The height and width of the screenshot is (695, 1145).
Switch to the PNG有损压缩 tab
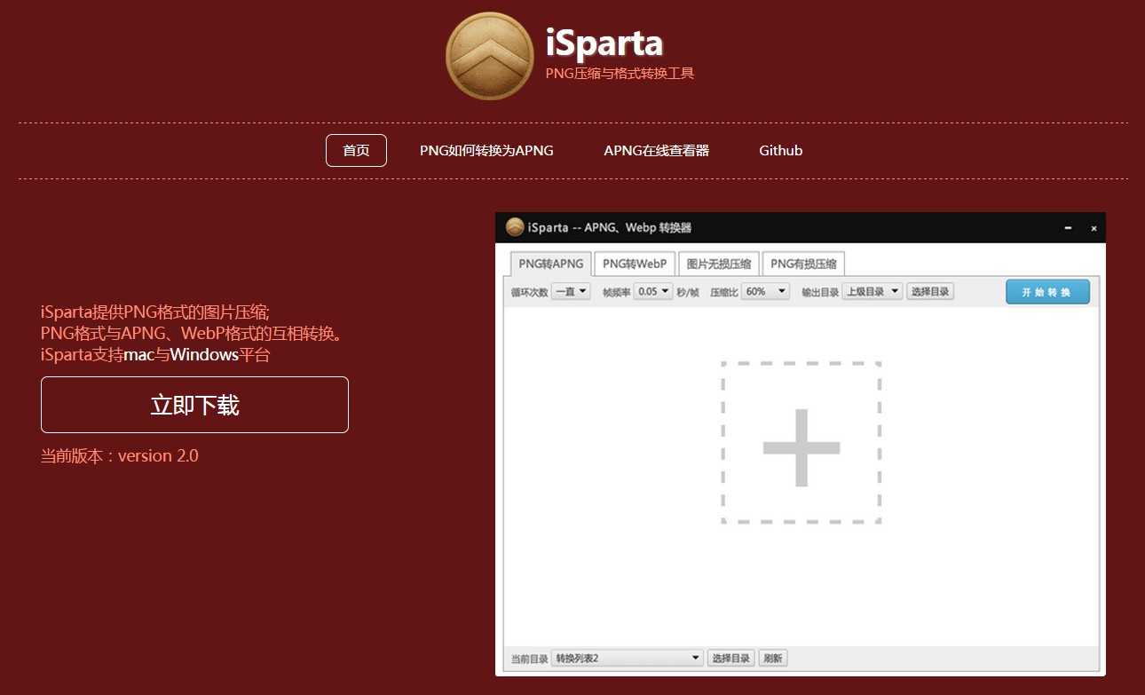[x=804, y=264]
